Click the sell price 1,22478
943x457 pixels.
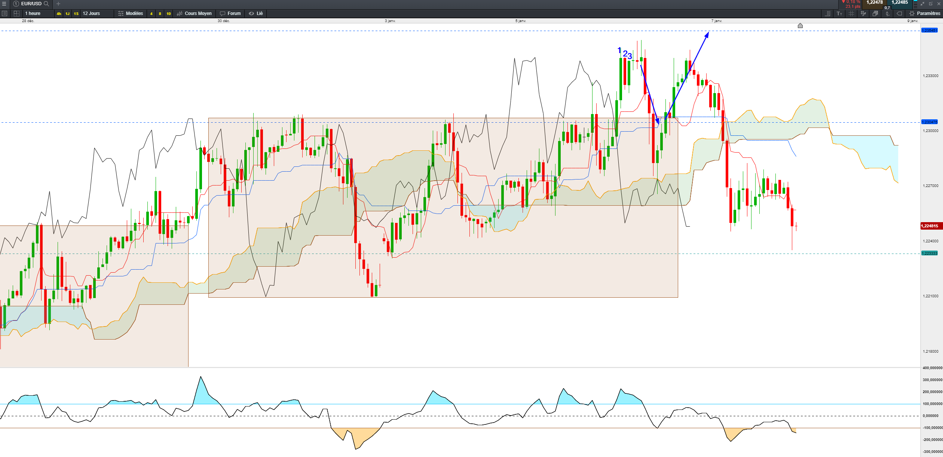click(x=875, y=3)
